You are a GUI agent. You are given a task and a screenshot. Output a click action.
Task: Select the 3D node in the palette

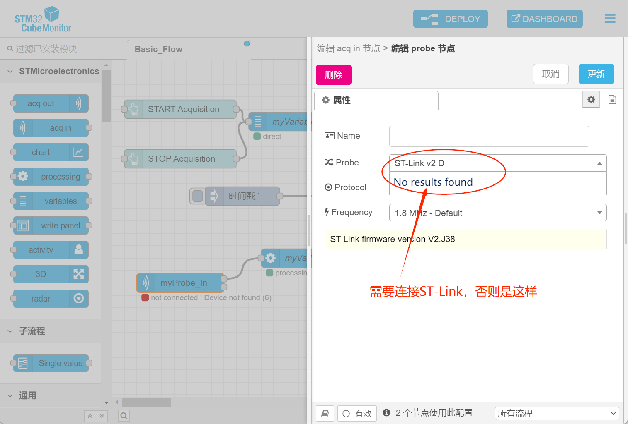click(x=50, y=274)
